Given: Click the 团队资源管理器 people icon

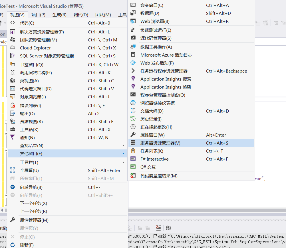Looking at the screenshot, I should 12,39.
